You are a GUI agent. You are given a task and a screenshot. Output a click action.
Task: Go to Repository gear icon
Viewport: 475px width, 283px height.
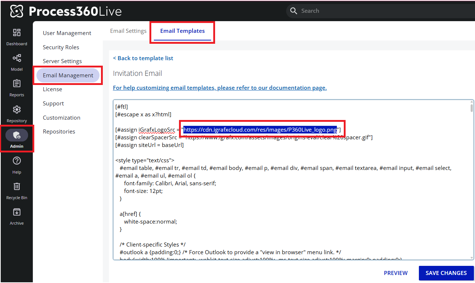(x=17, y=110)
